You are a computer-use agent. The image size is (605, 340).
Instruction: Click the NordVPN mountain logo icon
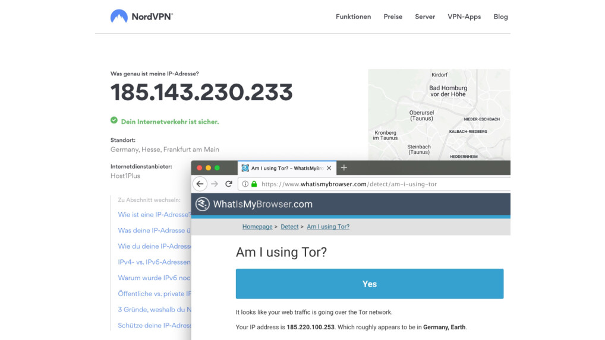click(119, 17)
